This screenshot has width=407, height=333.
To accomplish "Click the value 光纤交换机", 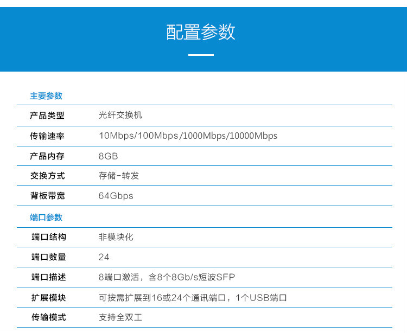I will coord(120,115).
